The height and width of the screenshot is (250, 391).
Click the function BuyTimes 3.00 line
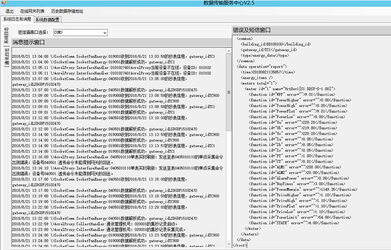[297, 184]
